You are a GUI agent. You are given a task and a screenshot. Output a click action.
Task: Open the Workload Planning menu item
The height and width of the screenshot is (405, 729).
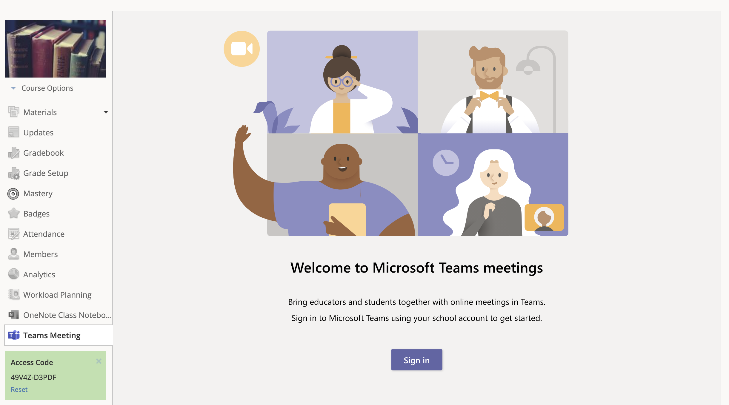(x=57, y=295)
